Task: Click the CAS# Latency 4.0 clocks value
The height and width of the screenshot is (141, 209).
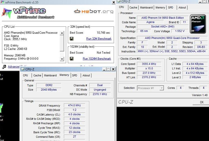Action: click(x=74, y=115)
